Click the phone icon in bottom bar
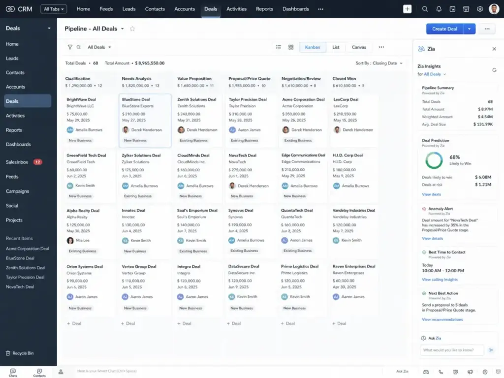The height and width of the screenshot is (378, 504). [x=441, y=372]
